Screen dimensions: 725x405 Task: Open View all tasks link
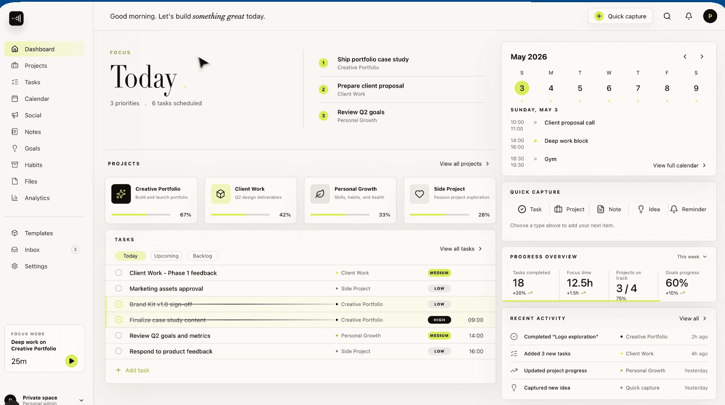(461, 249)
